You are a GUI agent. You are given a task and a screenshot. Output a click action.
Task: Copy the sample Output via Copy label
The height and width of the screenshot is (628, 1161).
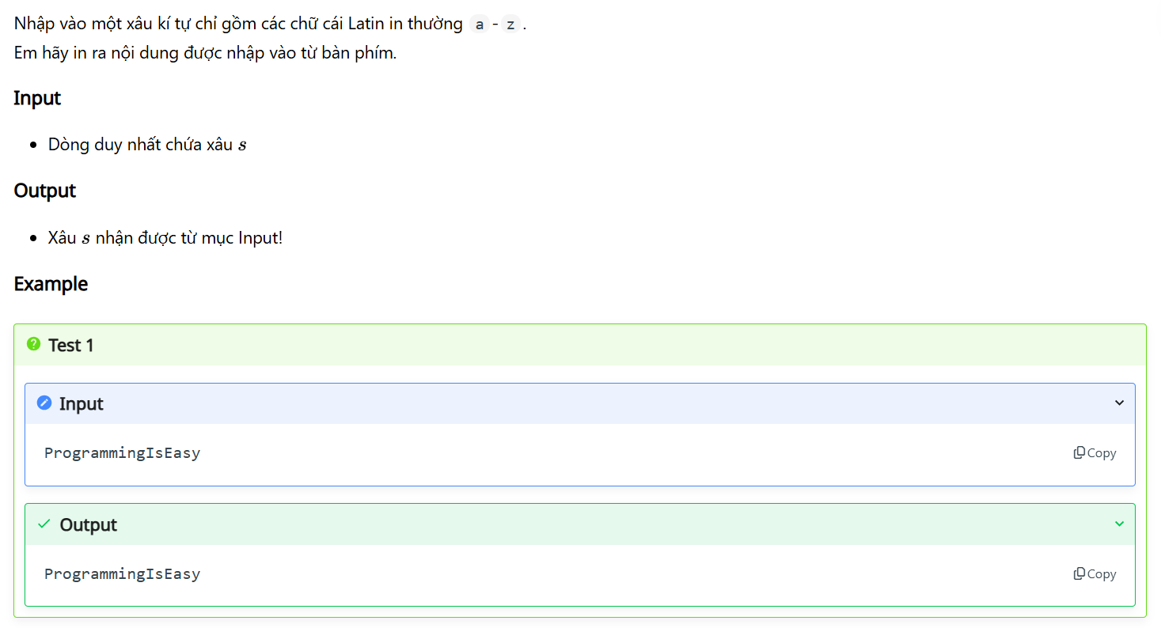coord(1102,574)
